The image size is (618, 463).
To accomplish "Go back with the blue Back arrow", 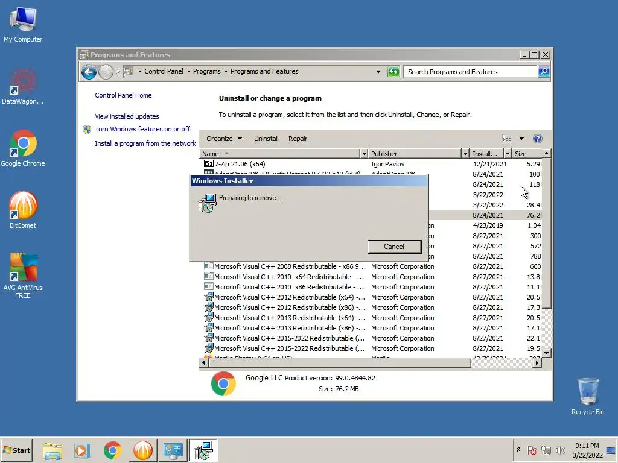I will (89, 72).
